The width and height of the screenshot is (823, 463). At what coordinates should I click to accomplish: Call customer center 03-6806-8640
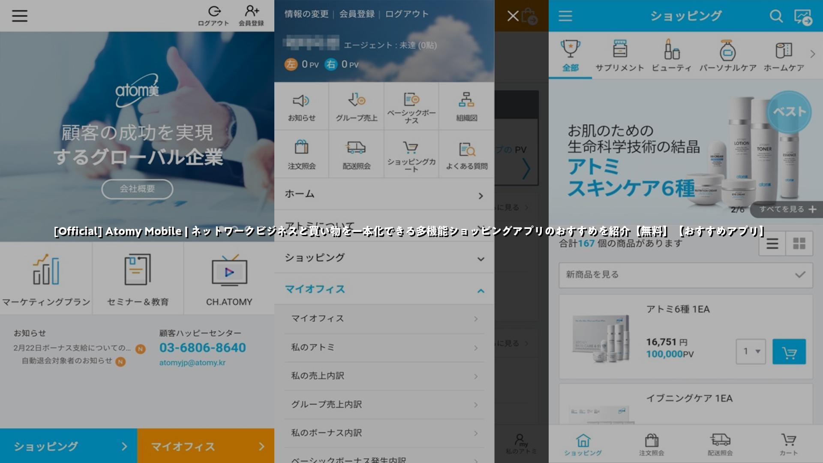coord(202,348)
